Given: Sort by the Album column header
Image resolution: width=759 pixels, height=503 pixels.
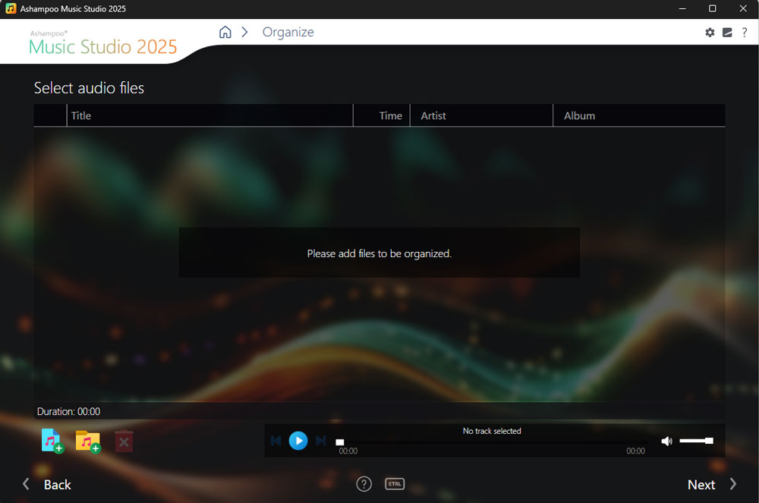Looking at the screenshot, I should [x=639, y=115].
